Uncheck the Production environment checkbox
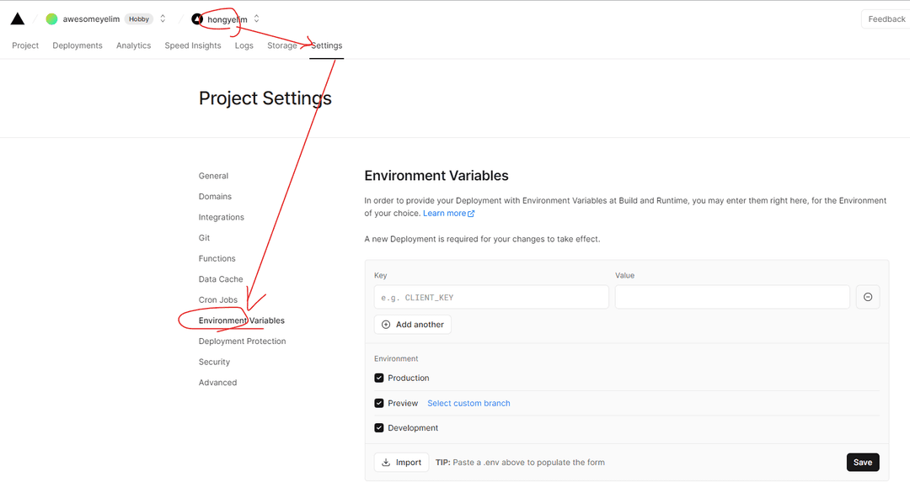 pyautogui.click(x=379, y=378)
